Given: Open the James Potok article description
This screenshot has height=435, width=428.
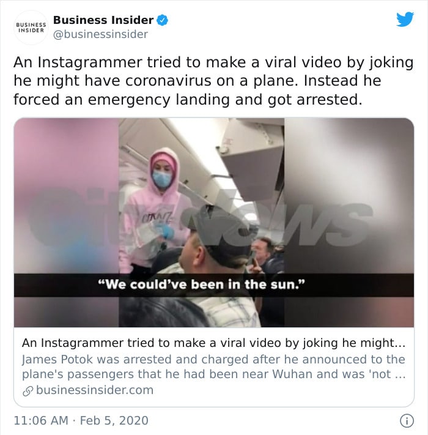Looking at the screenshot, I should click(213, 366).
